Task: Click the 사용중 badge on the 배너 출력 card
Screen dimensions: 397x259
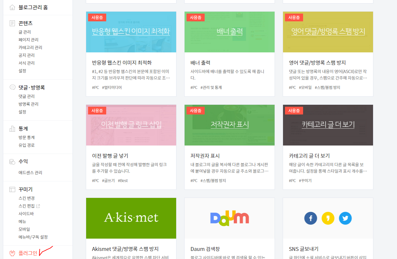Action: [196, 17]
